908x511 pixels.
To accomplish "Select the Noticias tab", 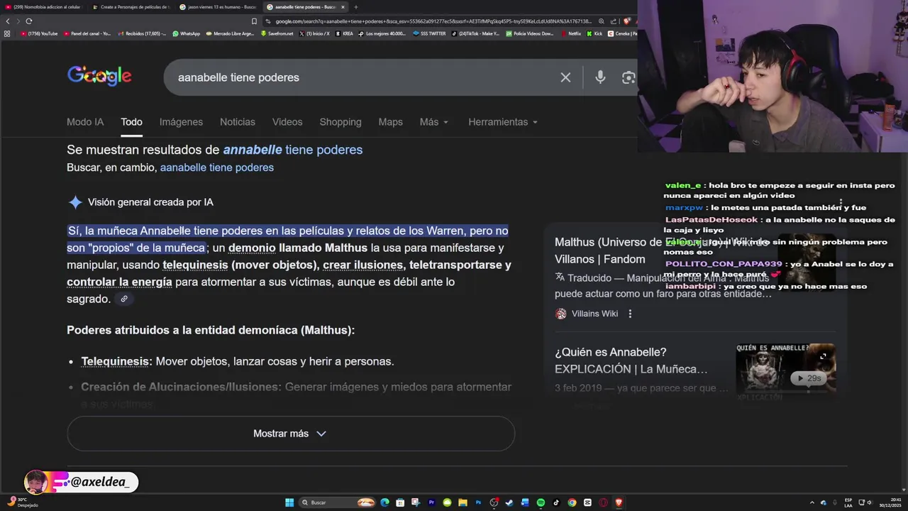I will [238, 122].
